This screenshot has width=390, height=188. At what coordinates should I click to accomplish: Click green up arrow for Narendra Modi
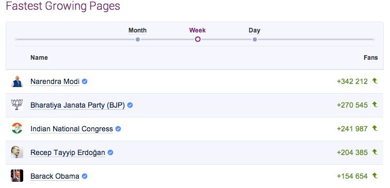[375, 81]
